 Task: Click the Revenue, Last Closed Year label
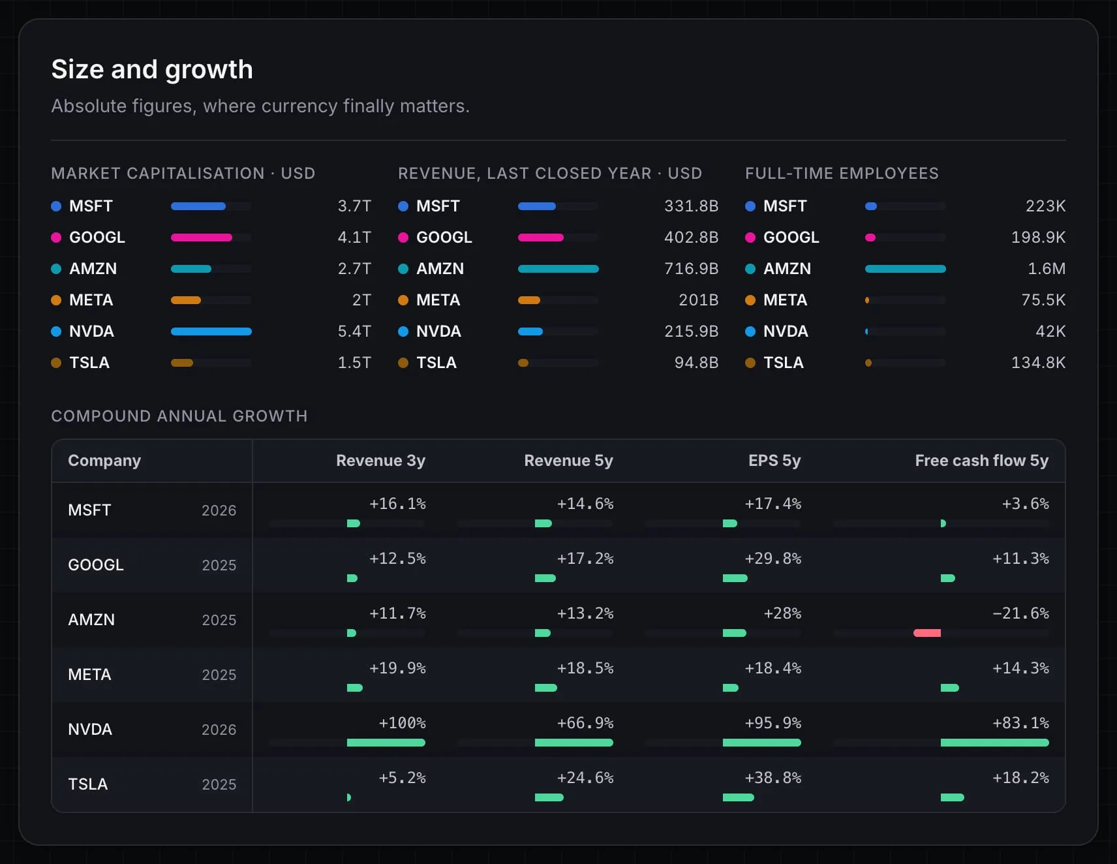[550, 174]
